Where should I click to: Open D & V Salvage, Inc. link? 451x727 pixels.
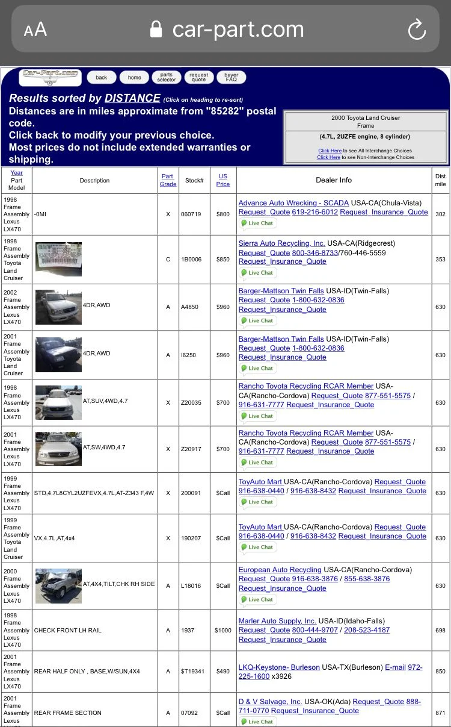(271, 702)
